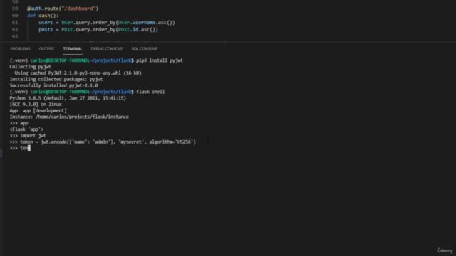Click line number 59 in the gutter

tap(15, 9)
